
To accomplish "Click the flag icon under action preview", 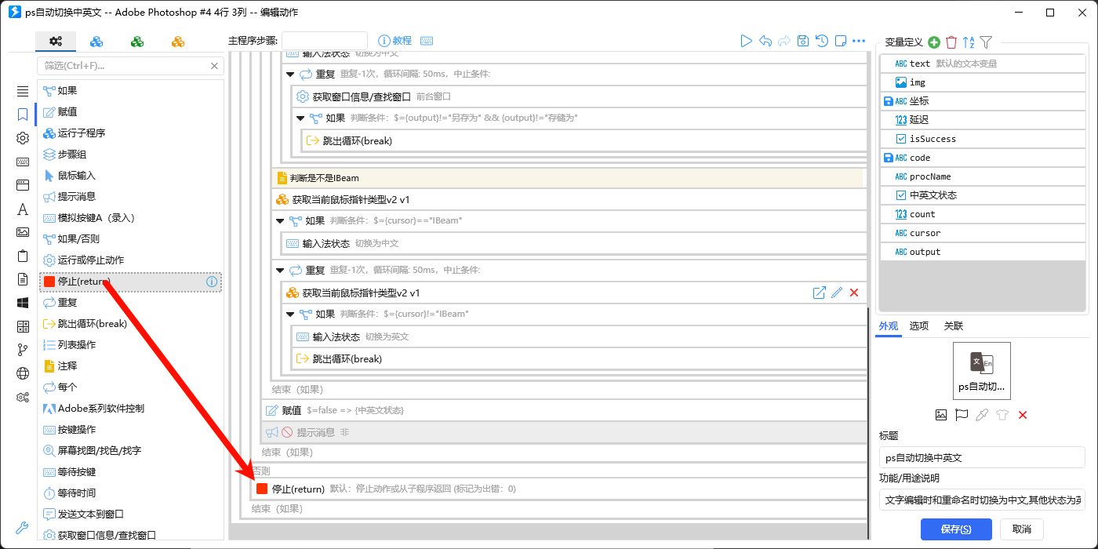I will [x=962, y=415].
